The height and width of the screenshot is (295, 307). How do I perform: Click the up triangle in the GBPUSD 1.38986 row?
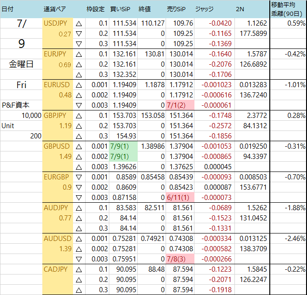pos(79,146)
